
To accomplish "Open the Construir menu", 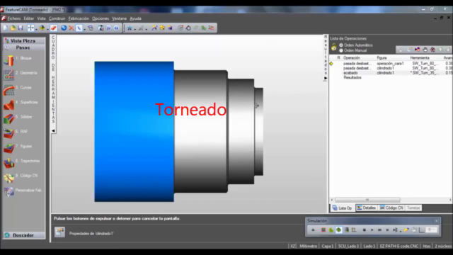I will [x=57, y=18].
